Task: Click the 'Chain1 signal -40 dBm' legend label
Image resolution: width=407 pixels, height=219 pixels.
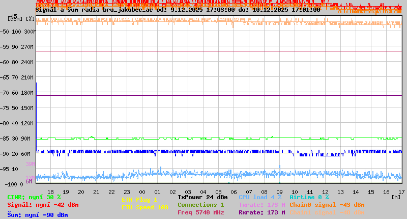Action: (x=327, y=212)
